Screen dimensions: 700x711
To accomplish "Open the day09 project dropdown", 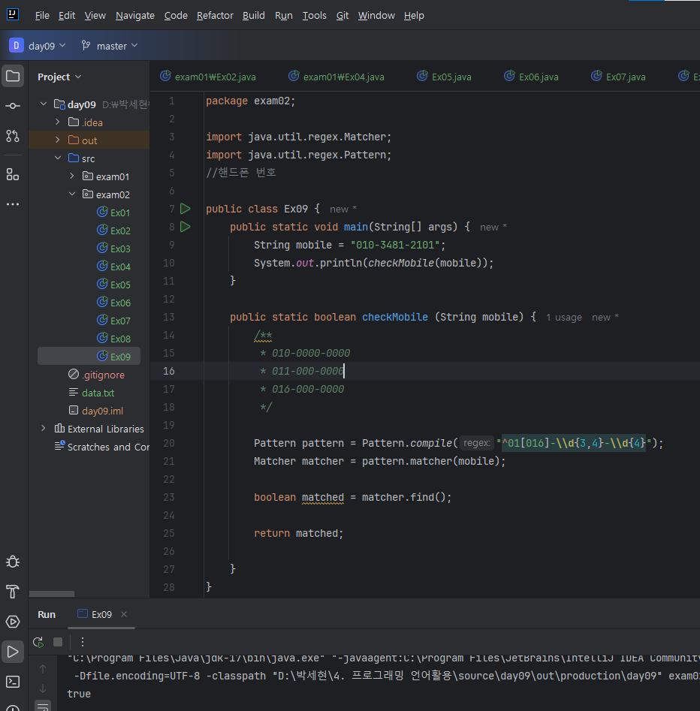I will click(x=38, y=45).
